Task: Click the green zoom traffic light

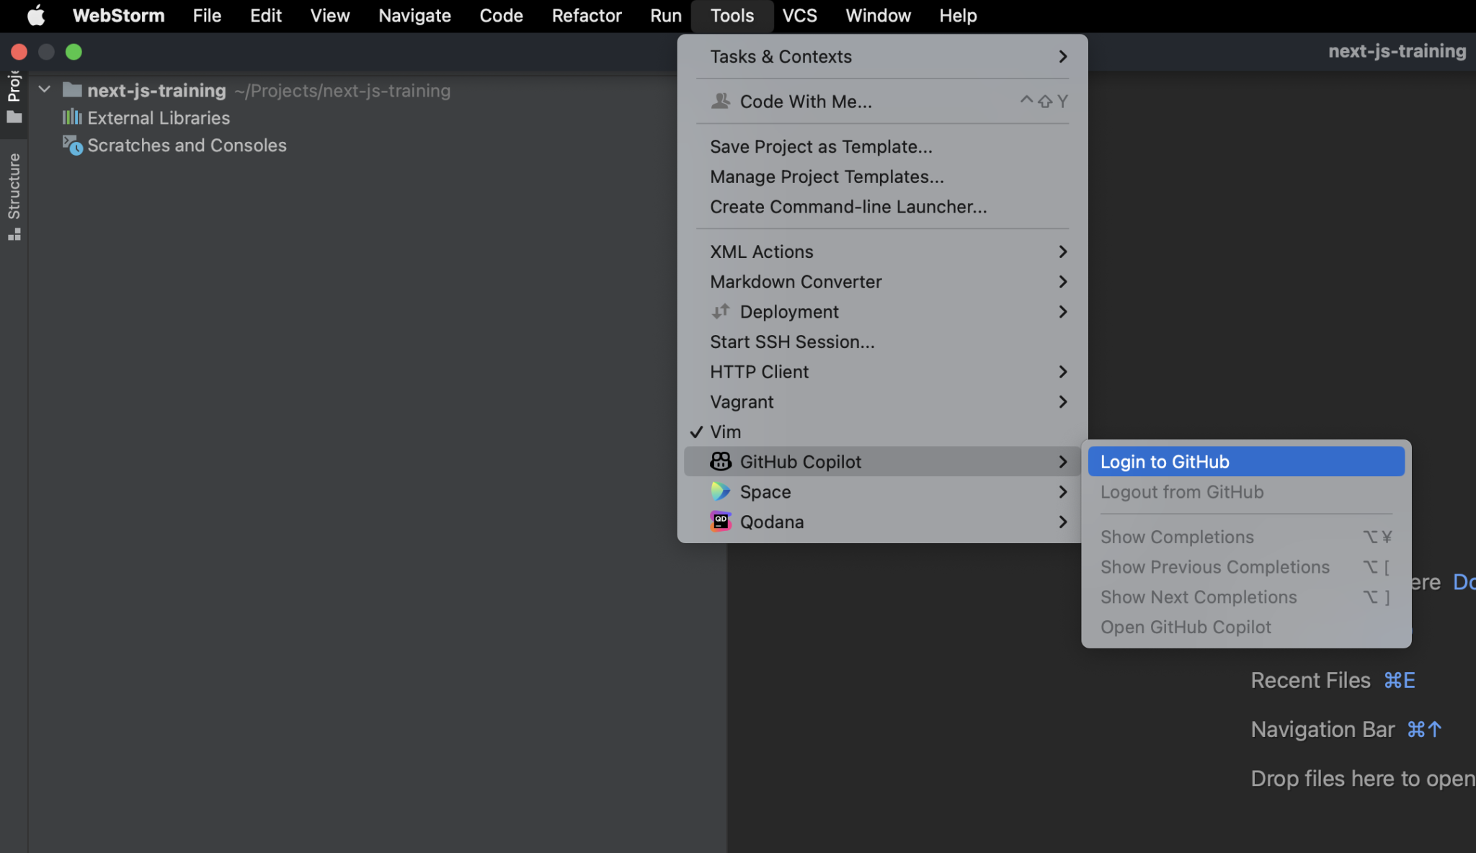Action: pyautogui.click(x=74, y=51)
